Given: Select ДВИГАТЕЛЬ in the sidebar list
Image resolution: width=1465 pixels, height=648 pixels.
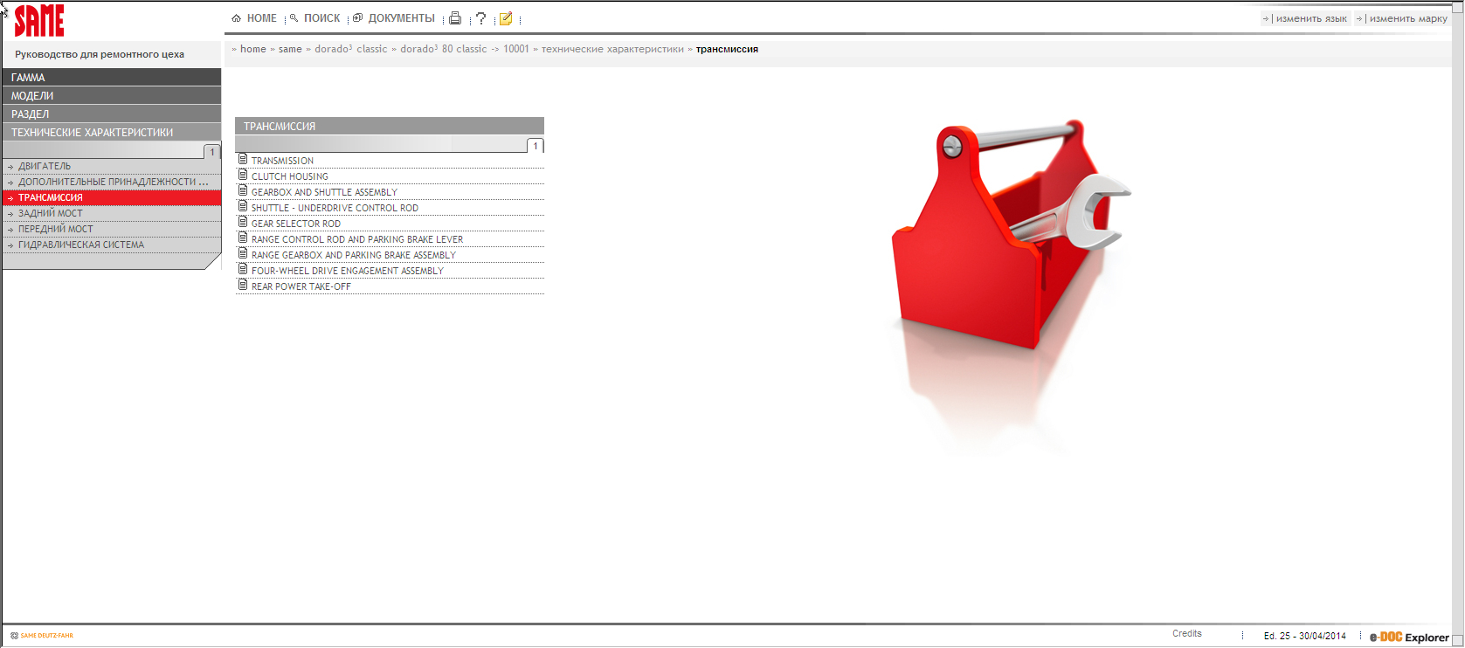Looking at the screenshot, I should coord(45,166).
